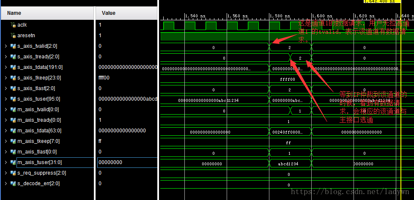Expand the s_axis_tlast[2:0] bus
The image size is (414, 200).
pos(6,88)
